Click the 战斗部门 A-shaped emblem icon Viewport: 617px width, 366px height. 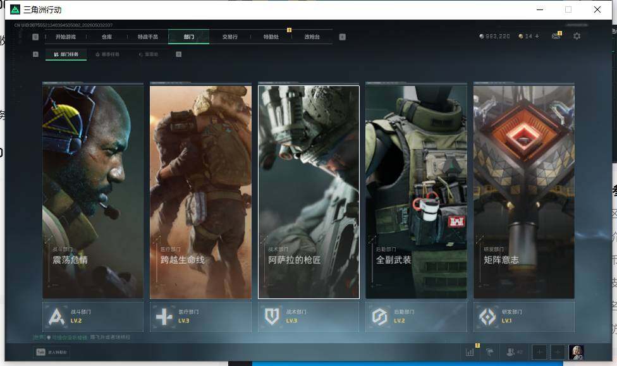tap(56, 317)
